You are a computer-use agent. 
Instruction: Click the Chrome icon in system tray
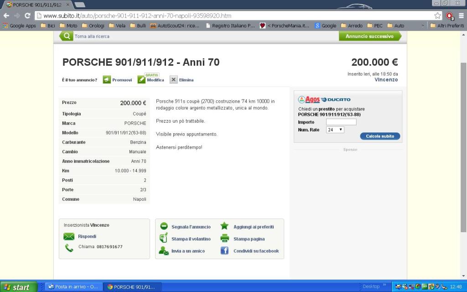418,287
